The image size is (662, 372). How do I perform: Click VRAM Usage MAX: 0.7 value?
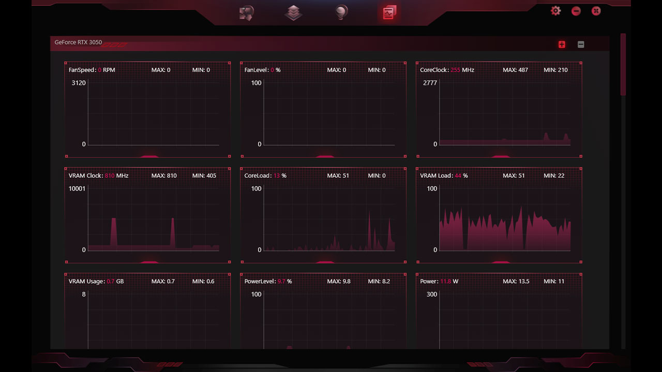point(163,282)
